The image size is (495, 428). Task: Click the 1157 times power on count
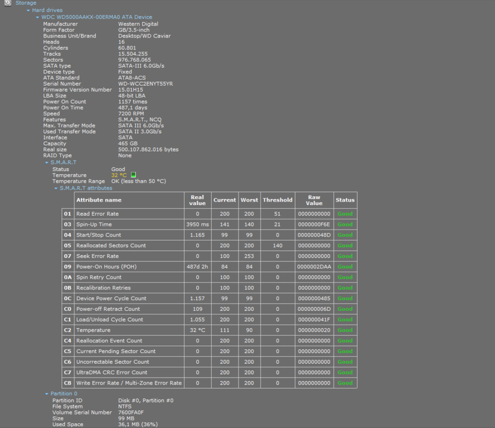(133, 102)
